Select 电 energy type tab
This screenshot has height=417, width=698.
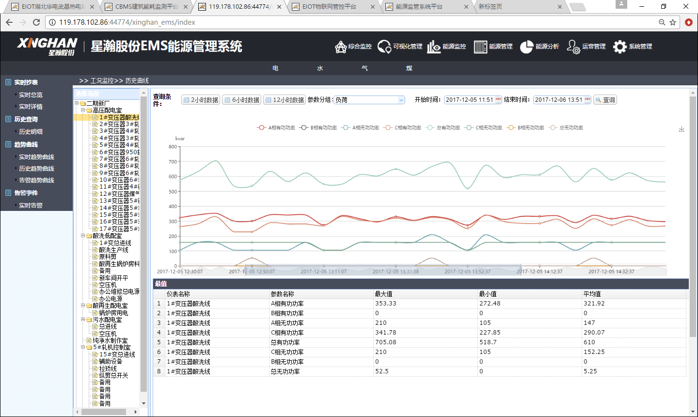coord(275,68)
